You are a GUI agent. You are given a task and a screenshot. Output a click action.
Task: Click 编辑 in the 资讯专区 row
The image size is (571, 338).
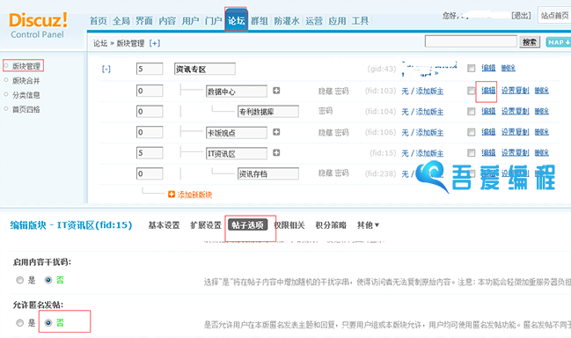[488, 68]
